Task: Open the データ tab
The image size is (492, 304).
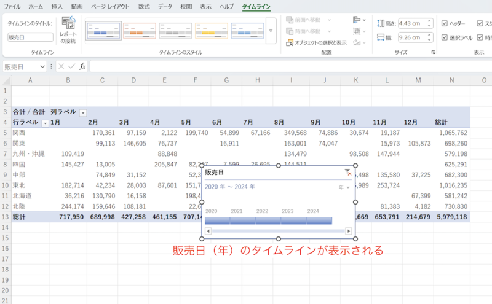Action: coord(165,7)
